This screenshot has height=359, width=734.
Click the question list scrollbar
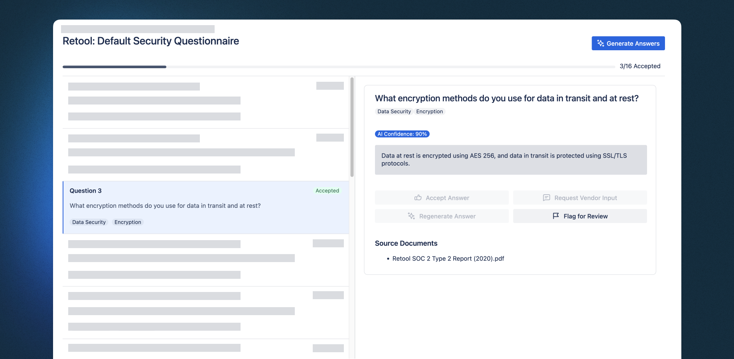click(352, 128)
